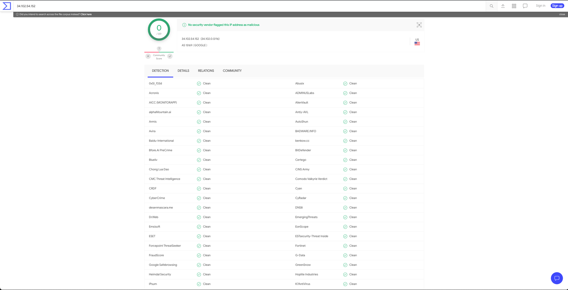568x290 pixels.
Task: Open the COMMUNITY tab
Action: pos(232,71)
